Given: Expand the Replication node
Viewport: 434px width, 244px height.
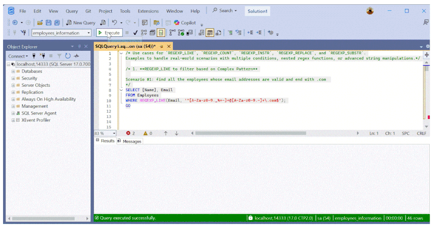Looking at the screenshot, I should pyautogui.click(x=13, y=92).
